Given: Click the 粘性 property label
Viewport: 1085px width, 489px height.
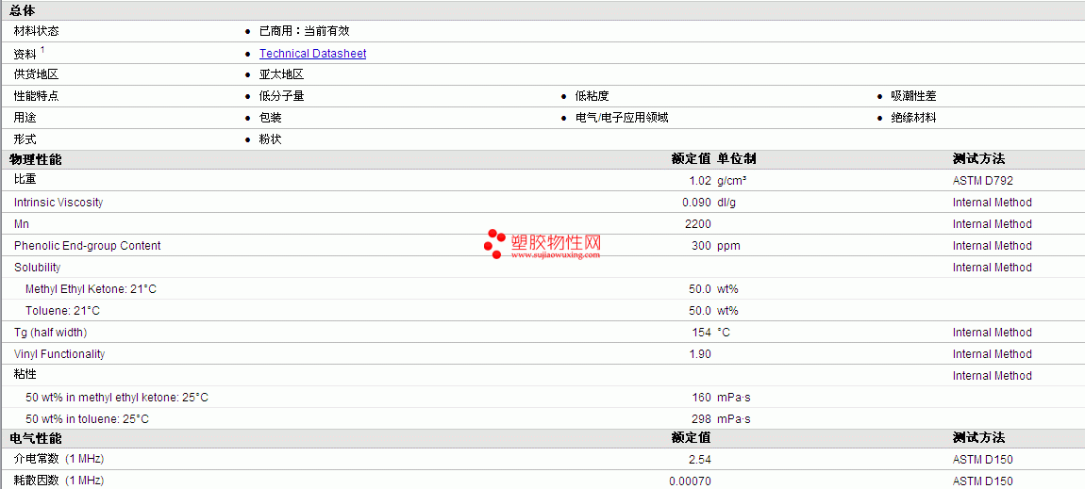Looking at the screenshot, I should 25,374.
